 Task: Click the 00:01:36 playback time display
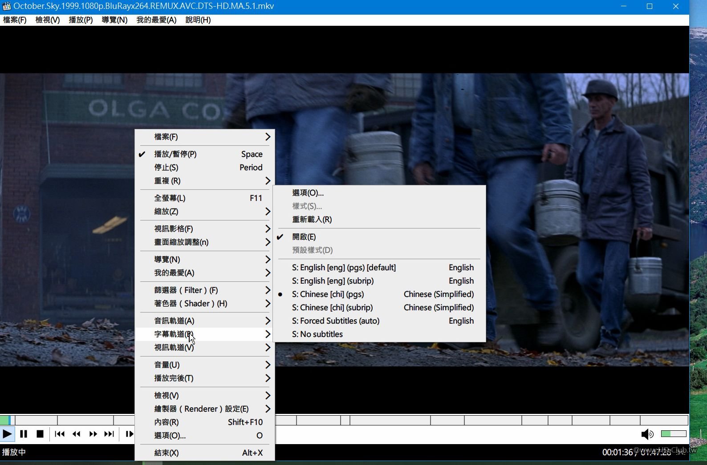point(618,452)
